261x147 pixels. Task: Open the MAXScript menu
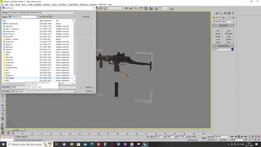pos(102,4)
